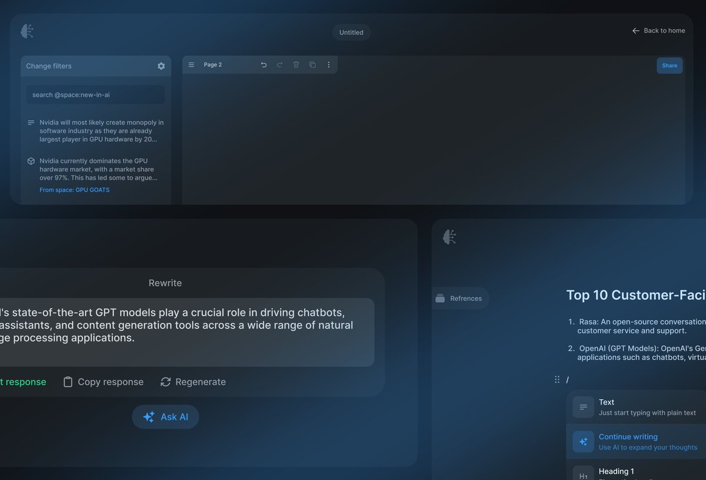The width and height of the screenshot is (706, 480).
Task: Click the brain logo in top panel
Action: point(26,31)
